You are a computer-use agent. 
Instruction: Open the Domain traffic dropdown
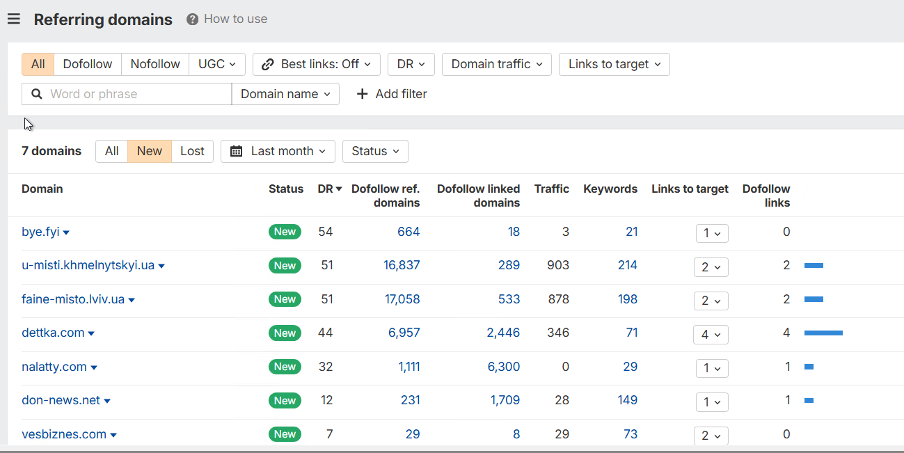click(497, 64)
